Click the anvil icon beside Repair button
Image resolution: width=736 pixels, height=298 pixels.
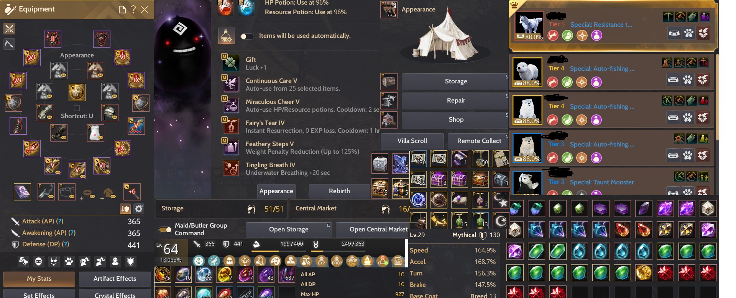coord(389,101)
